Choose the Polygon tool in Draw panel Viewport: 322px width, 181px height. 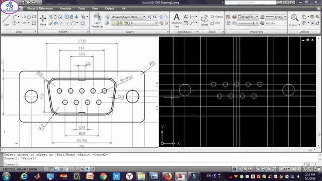click(29, 17)
